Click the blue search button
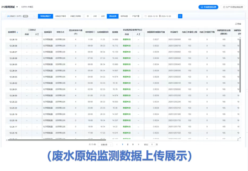The image size is (248, 171). click(x=180, y=16)
